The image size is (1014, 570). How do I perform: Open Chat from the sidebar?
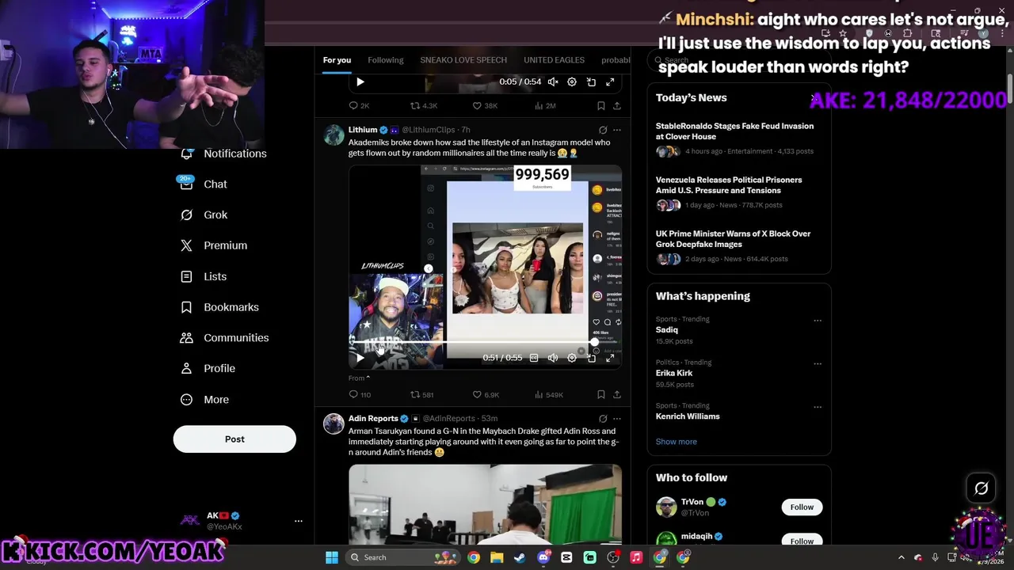204,184
